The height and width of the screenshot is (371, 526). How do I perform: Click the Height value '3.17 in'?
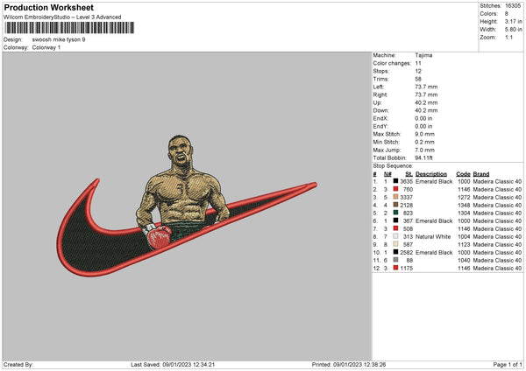(x=514, y=21)
